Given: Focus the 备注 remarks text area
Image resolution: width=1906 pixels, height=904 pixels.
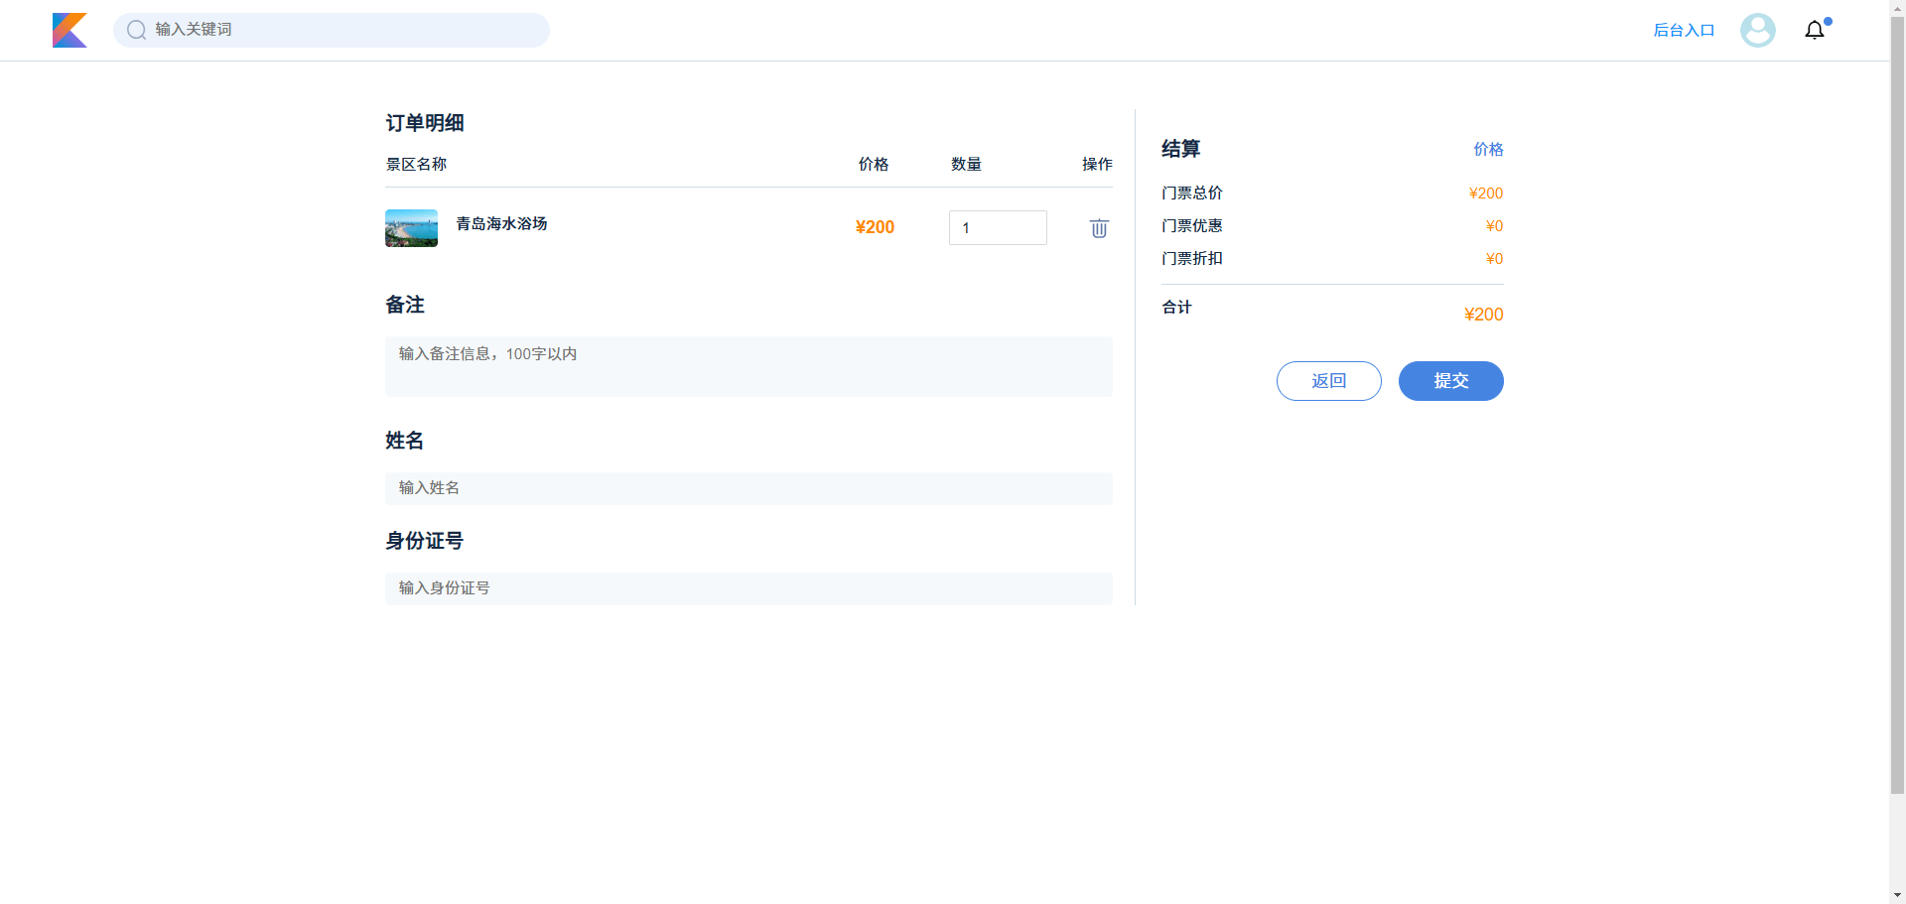Looking at the screenshot, I should 749,366.
